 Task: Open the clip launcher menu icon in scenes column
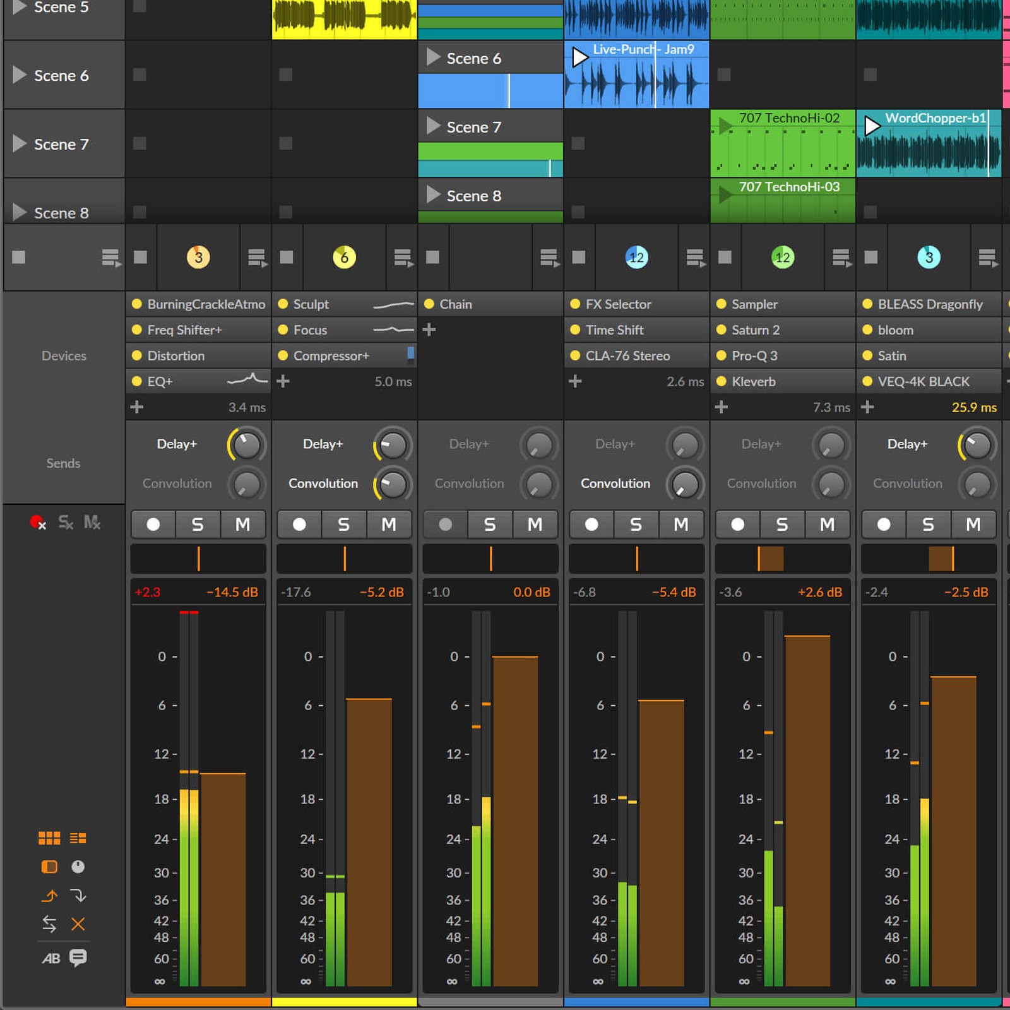[x=111, y=258]
